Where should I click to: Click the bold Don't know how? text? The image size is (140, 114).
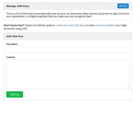[14, 26]
